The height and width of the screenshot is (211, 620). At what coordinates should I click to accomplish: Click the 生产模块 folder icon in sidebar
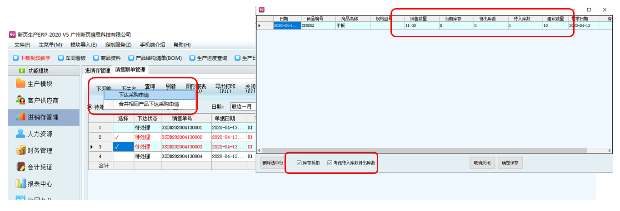point(20,84)
